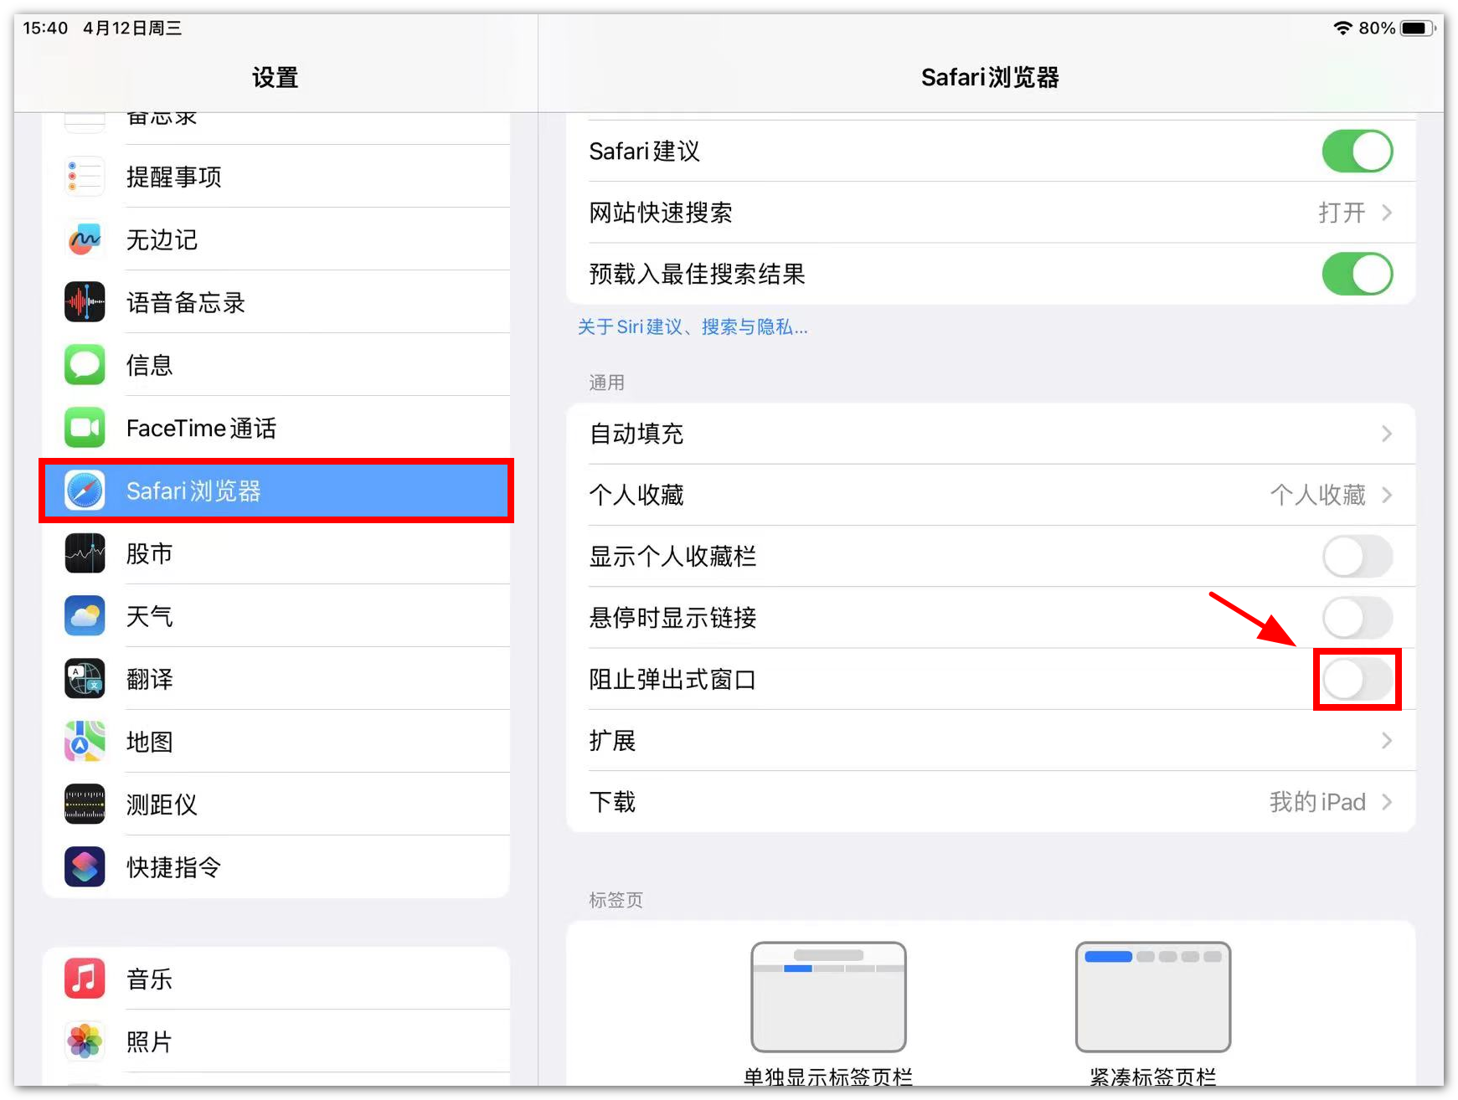Select 提醒事项 in settings list

[x=276, y=177]
